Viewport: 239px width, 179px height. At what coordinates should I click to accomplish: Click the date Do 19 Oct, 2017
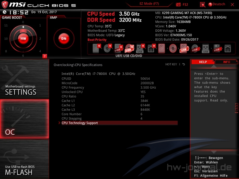[x=44, y=12]
